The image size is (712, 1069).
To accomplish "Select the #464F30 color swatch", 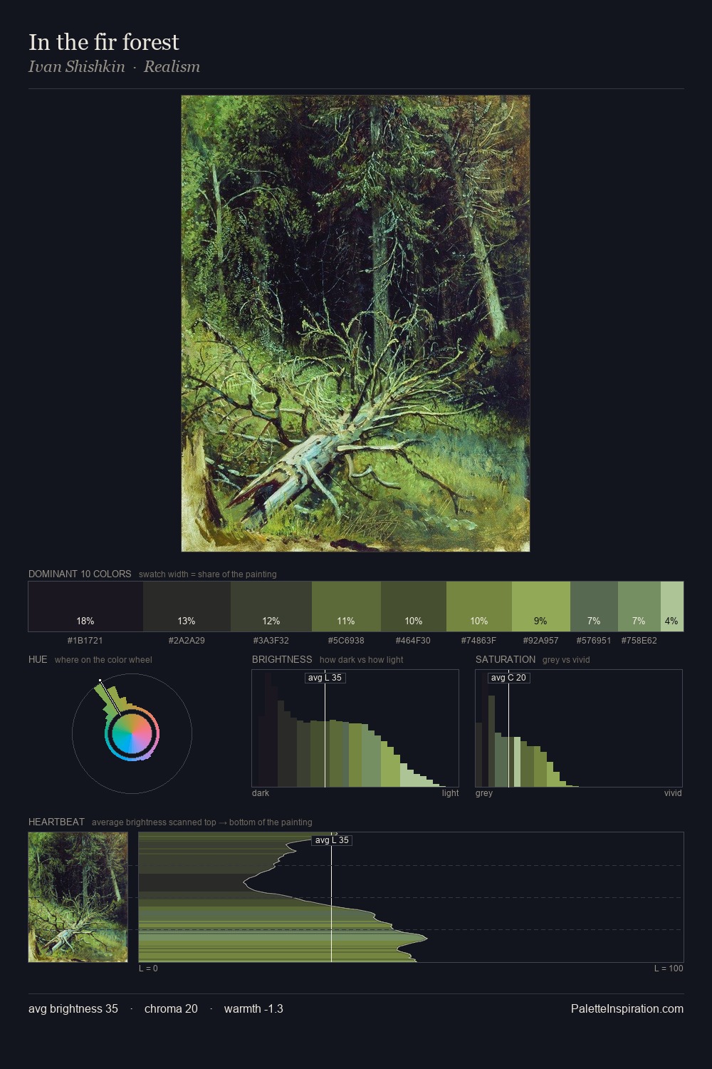I will click(414, 606).
